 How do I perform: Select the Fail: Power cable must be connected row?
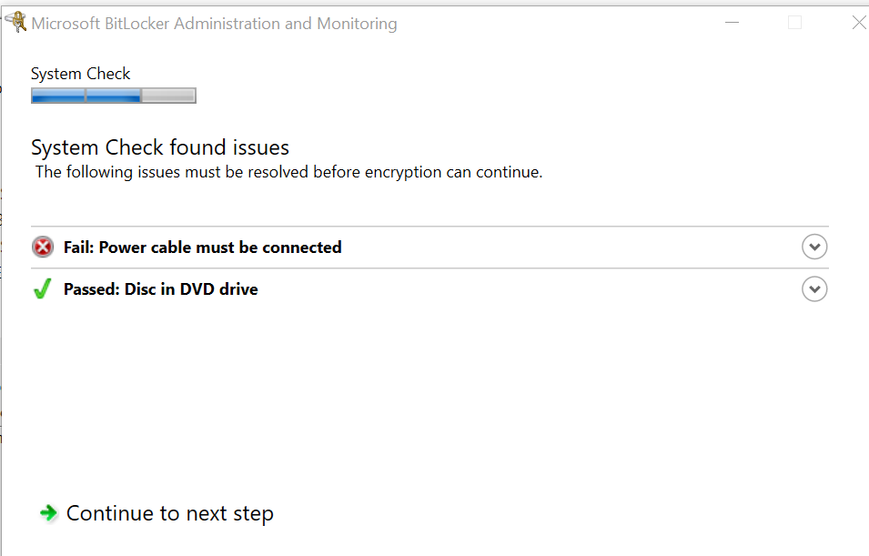(x=202, y=247)
